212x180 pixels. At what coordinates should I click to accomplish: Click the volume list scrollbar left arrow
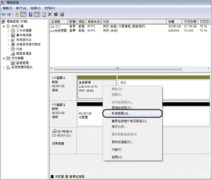(52, 69)
